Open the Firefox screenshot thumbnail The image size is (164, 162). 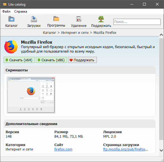[x=31, y=95]
